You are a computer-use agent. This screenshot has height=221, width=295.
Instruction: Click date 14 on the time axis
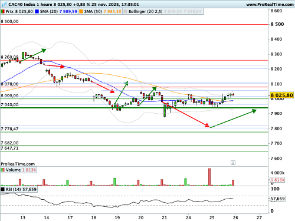47,217
